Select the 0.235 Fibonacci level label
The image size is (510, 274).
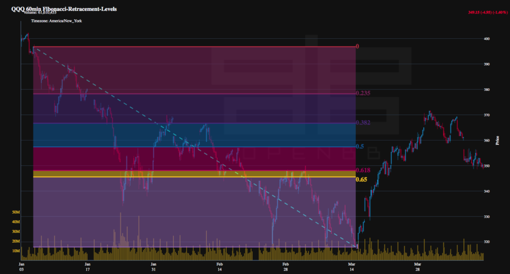point(364,93)
